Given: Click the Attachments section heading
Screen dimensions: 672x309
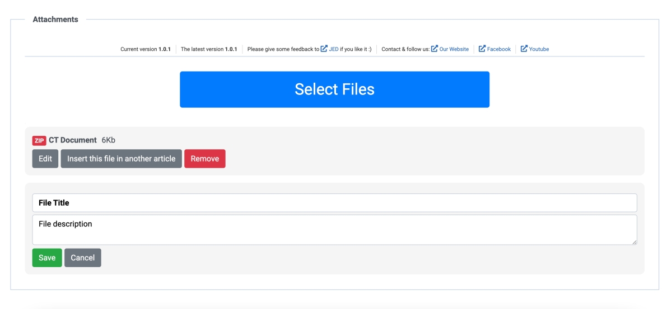Looking at the screenshot, I should coord(55,20).
